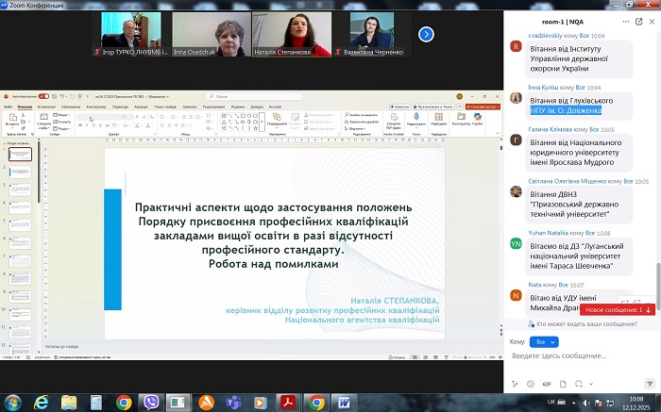Open the 'Кому: Все' recipient dropdown
This screenshot has width=661, height=412.
[543, 341]
